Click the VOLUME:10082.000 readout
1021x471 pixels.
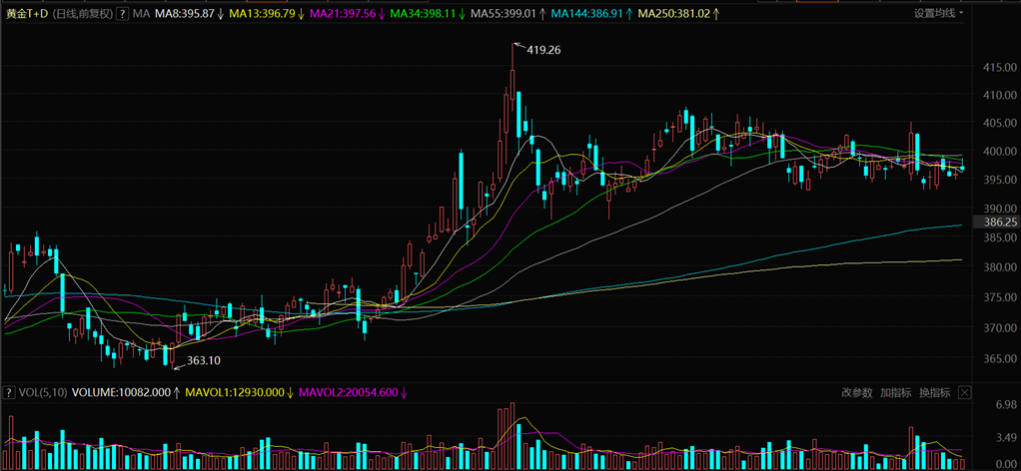(120, 392)
